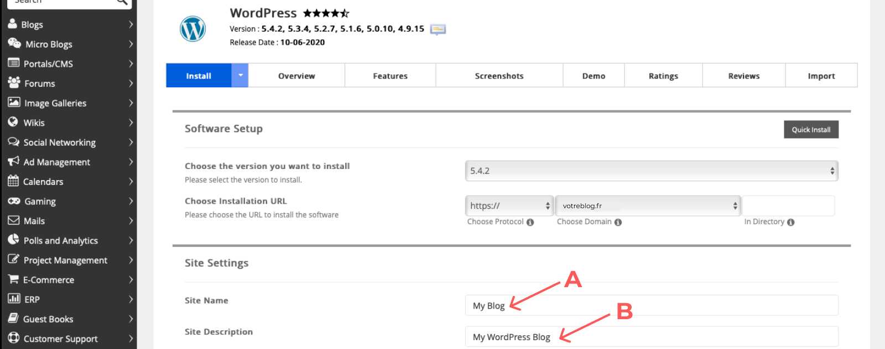Image resolution: width=885 pixels, height=349 pixels.
Task: Click the Wikis globe icon
Action: [x=13, y=122]
